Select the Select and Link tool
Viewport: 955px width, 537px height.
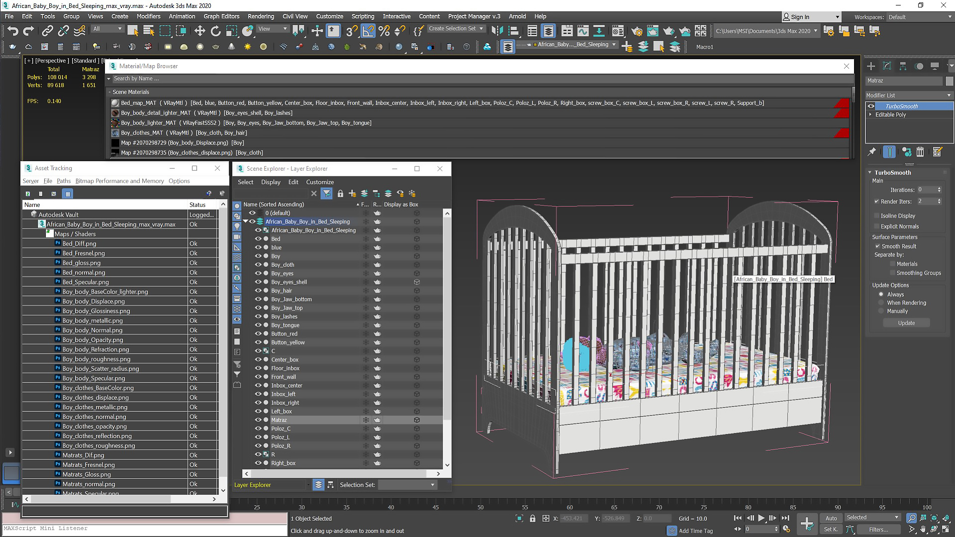pyautogui.click(x=47, y=31)
